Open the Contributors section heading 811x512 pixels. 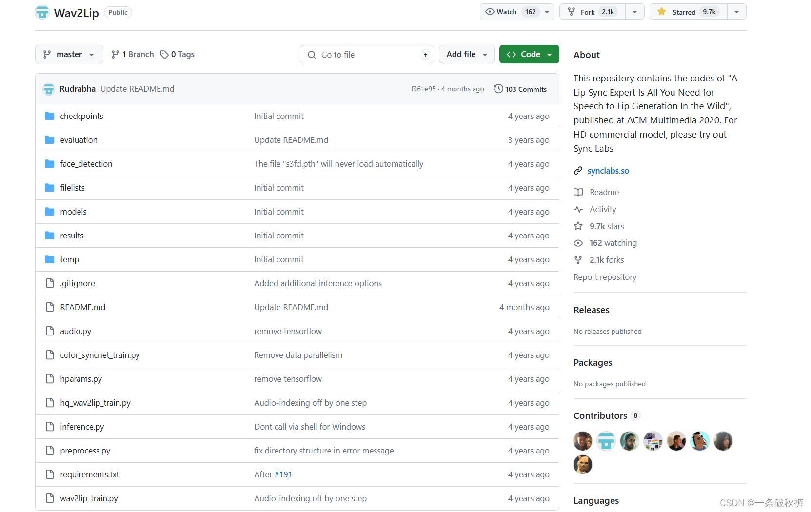click(x=600, y=416)
